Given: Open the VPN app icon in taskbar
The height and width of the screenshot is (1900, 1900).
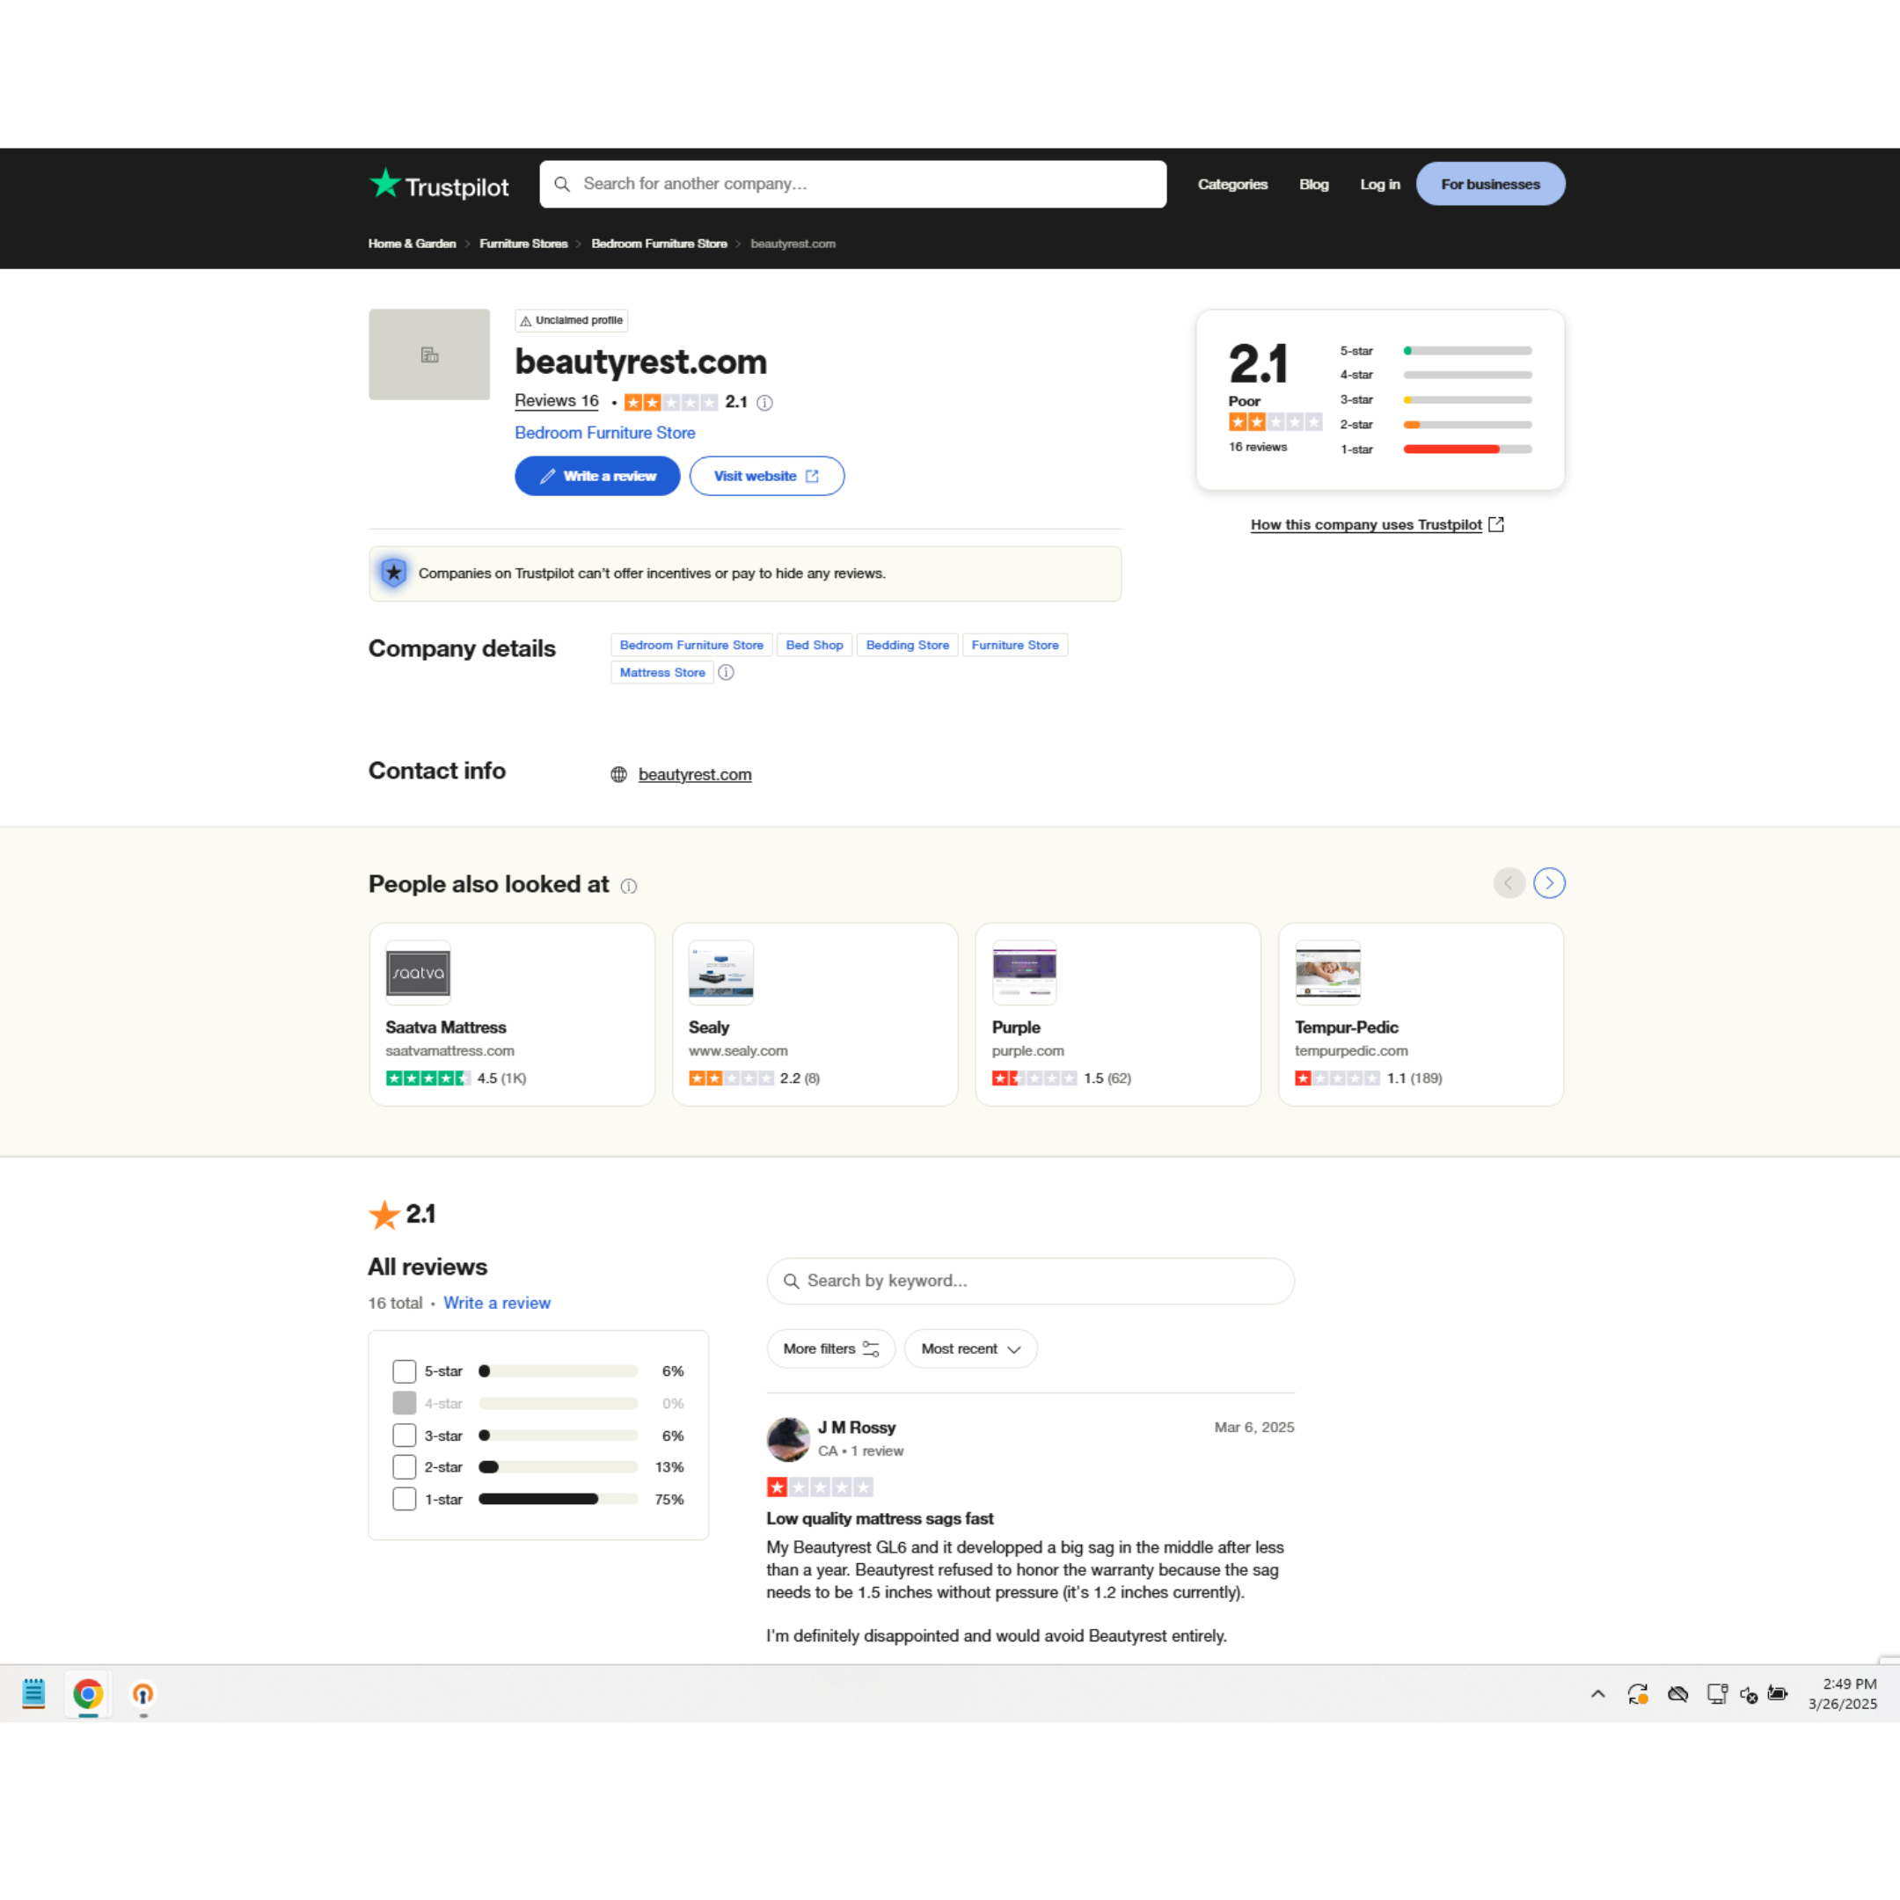Looking at the screenshot, I should 143,1693.
